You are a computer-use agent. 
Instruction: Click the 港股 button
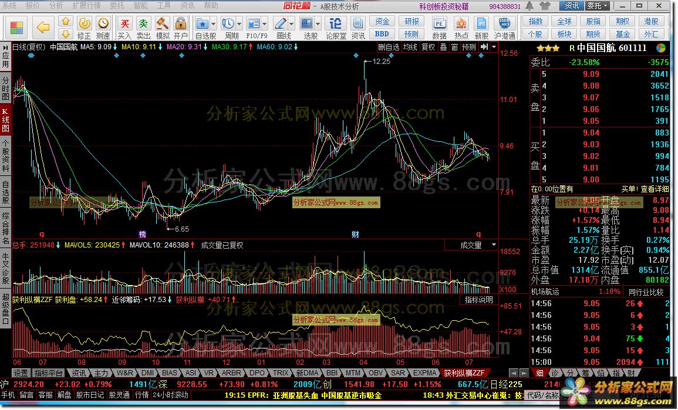pyautogui.click(x=651, y=21)
